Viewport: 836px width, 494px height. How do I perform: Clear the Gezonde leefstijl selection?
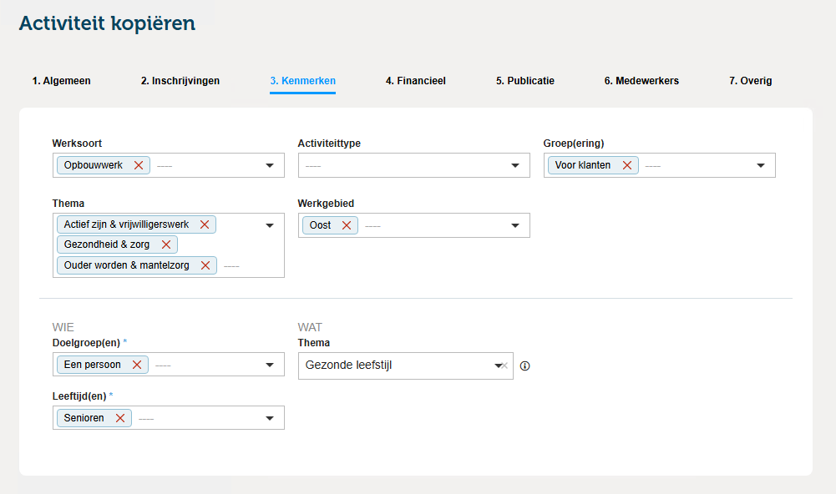[x=504, y=365]
